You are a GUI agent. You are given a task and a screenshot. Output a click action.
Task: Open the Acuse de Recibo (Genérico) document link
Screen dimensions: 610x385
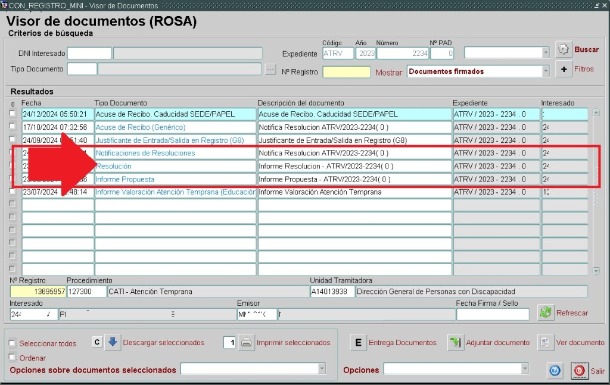coord(141,127)
